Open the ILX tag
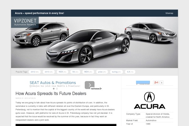This screenshot has width=189, height=126. (x=130, y=72)
